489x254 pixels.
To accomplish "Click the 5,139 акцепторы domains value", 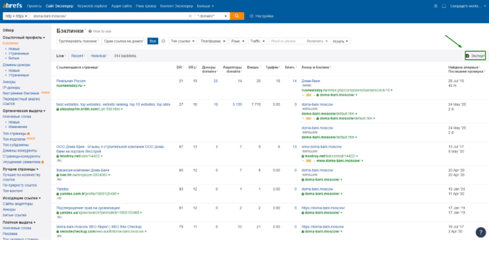I will pos(237,104).
